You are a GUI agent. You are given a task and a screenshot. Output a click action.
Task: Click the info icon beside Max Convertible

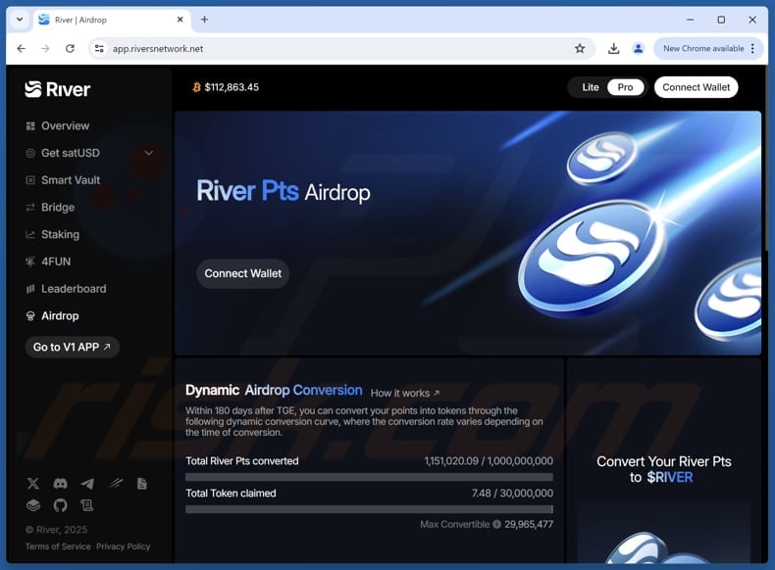(x=496, y=524)
